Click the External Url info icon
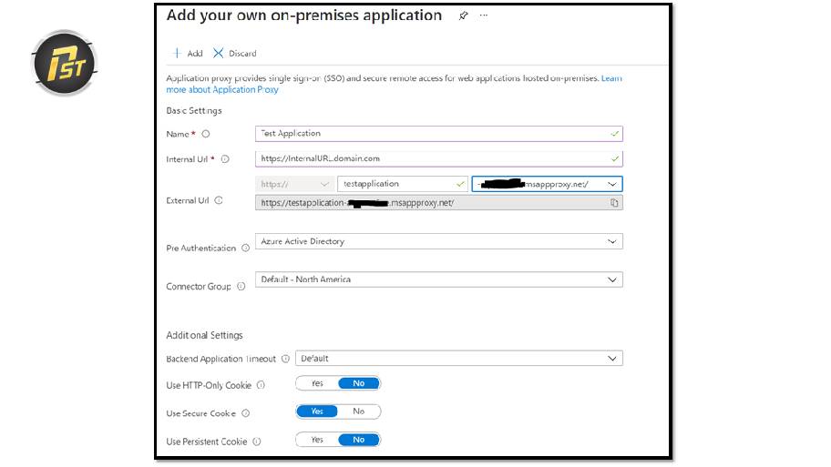This screenshot has width=831, height=467. coord(219,200)
